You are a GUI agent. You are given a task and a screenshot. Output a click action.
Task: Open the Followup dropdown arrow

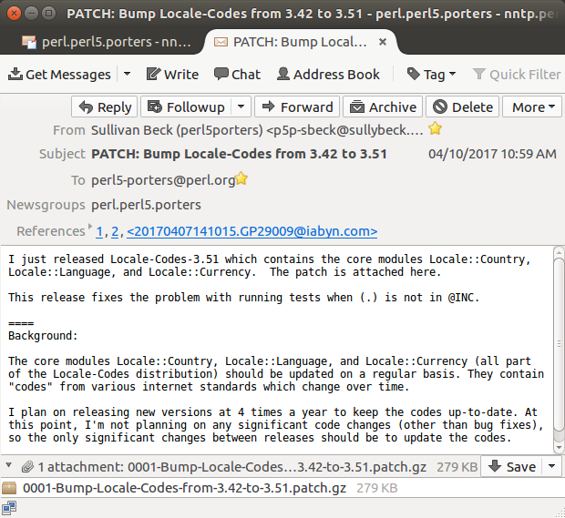[x=241, y=107]
